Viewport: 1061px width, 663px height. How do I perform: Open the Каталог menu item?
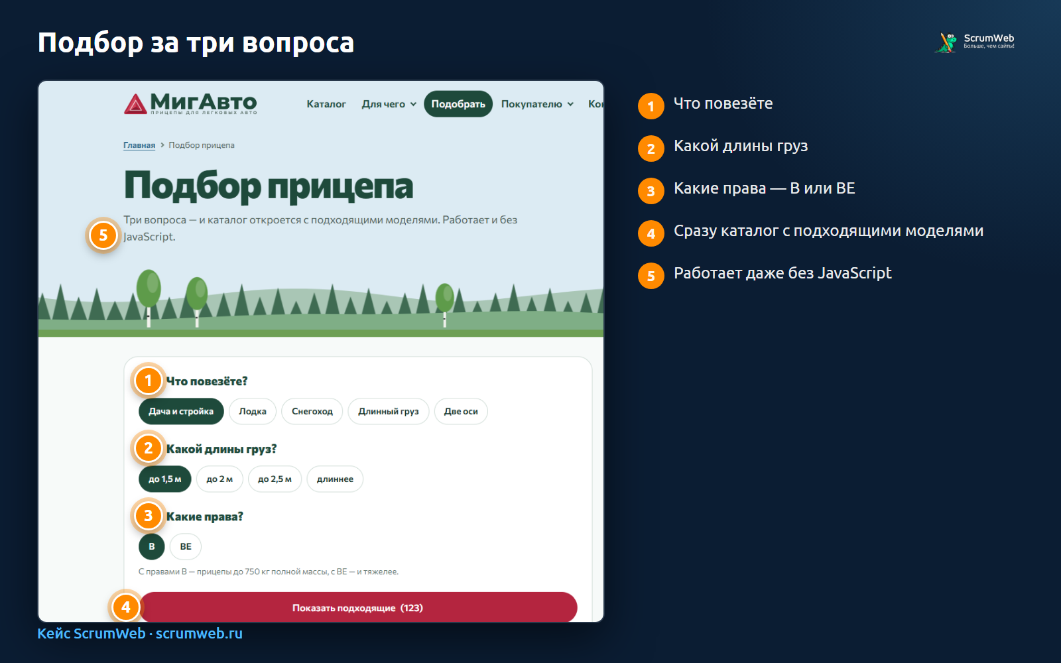pyautogui.click(x=326, y=104)
